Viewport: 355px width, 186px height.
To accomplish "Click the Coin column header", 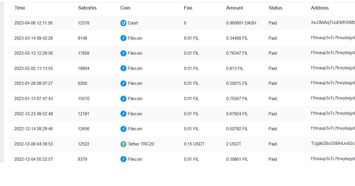I will [125, 8].
